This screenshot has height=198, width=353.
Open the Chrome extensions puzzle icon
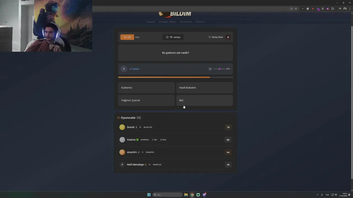tap(333, 9)
